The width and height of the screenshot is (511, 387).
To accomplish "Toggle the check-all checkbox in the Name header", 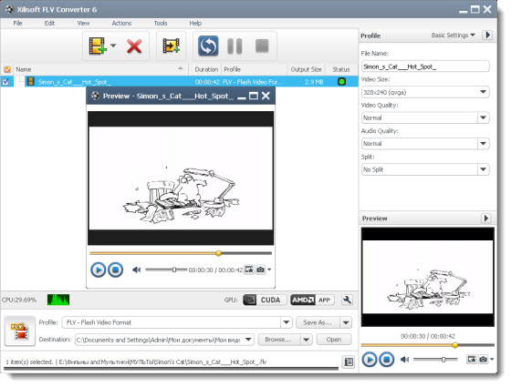I will (7, 69).
